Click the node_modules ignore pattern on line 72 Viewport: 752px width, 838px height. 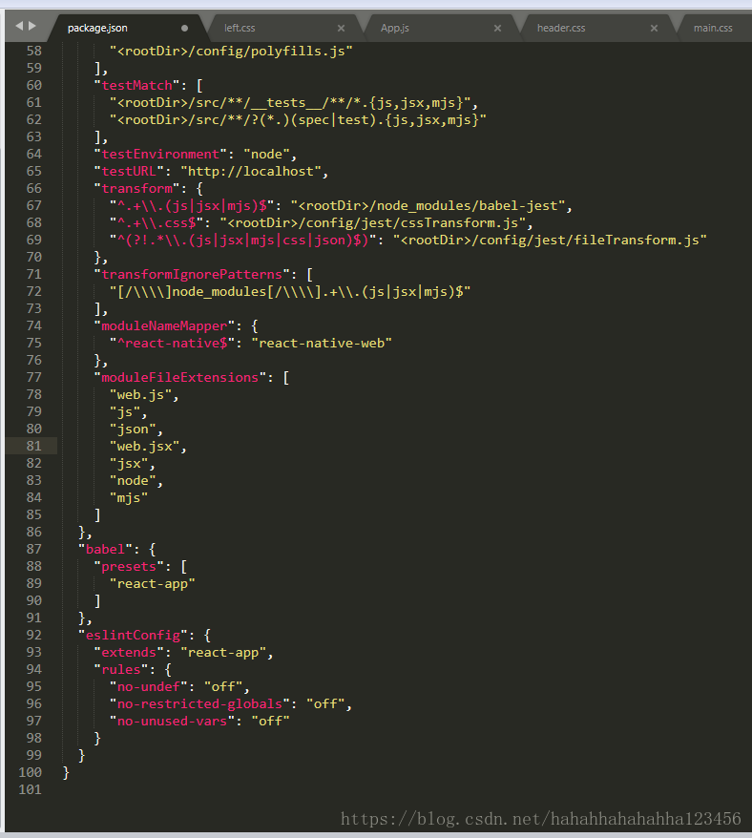pyautogui.click(x=290, y=291)
